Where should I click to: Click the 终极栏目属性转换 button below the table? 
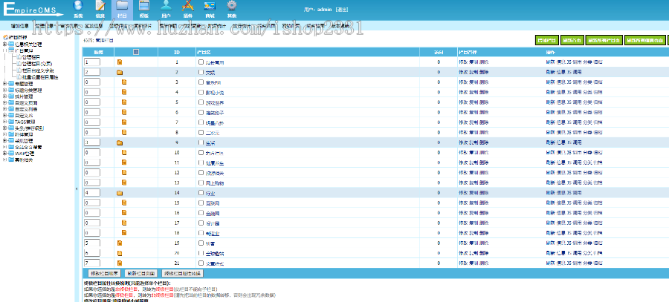[182, 273]
